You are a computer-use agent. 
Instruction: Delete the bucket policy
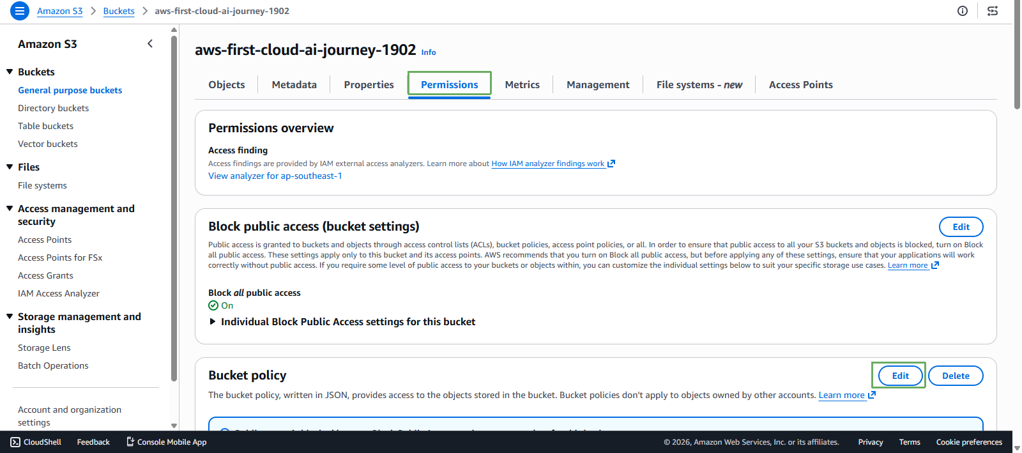tap(956, 376)
